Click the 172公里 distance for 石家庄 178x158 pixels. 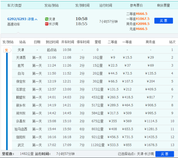(x=98, y=89)
